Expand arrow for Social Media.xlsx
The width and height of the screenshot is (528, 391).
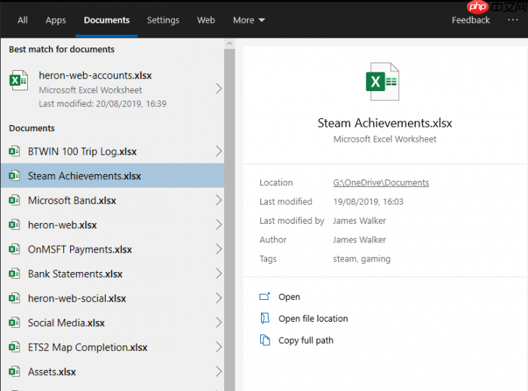[219, 322]
